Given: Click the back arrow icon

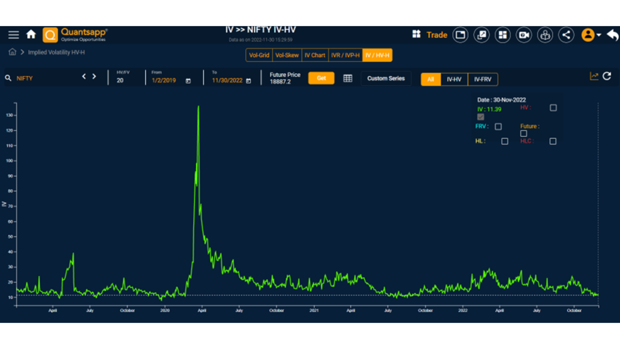Looking at the screenshot, I should [612, 35].
